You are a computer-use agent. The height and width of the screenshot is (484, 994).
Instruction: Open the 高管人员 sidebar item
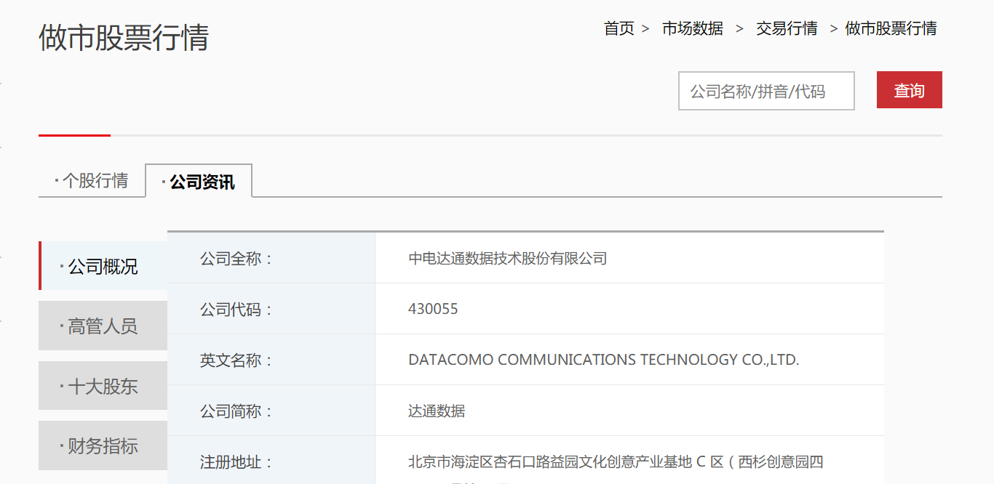coord(103,326)
